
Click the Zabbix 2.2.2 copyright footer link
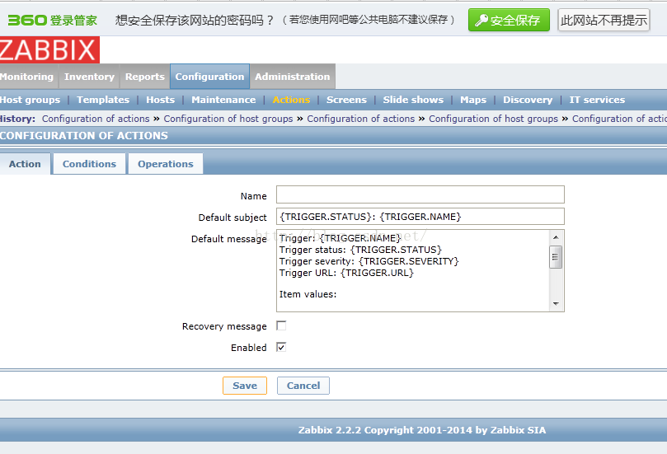click(422, 430)
